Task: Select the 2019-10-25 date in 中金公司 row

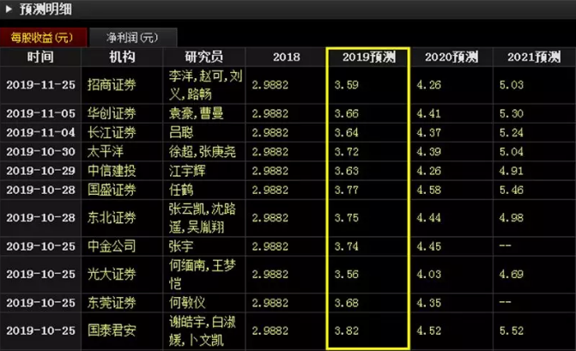Action: [41, 246]
